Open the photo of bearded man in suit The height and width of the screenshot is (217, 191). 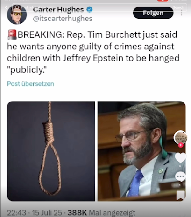click(x=141, y=151)
